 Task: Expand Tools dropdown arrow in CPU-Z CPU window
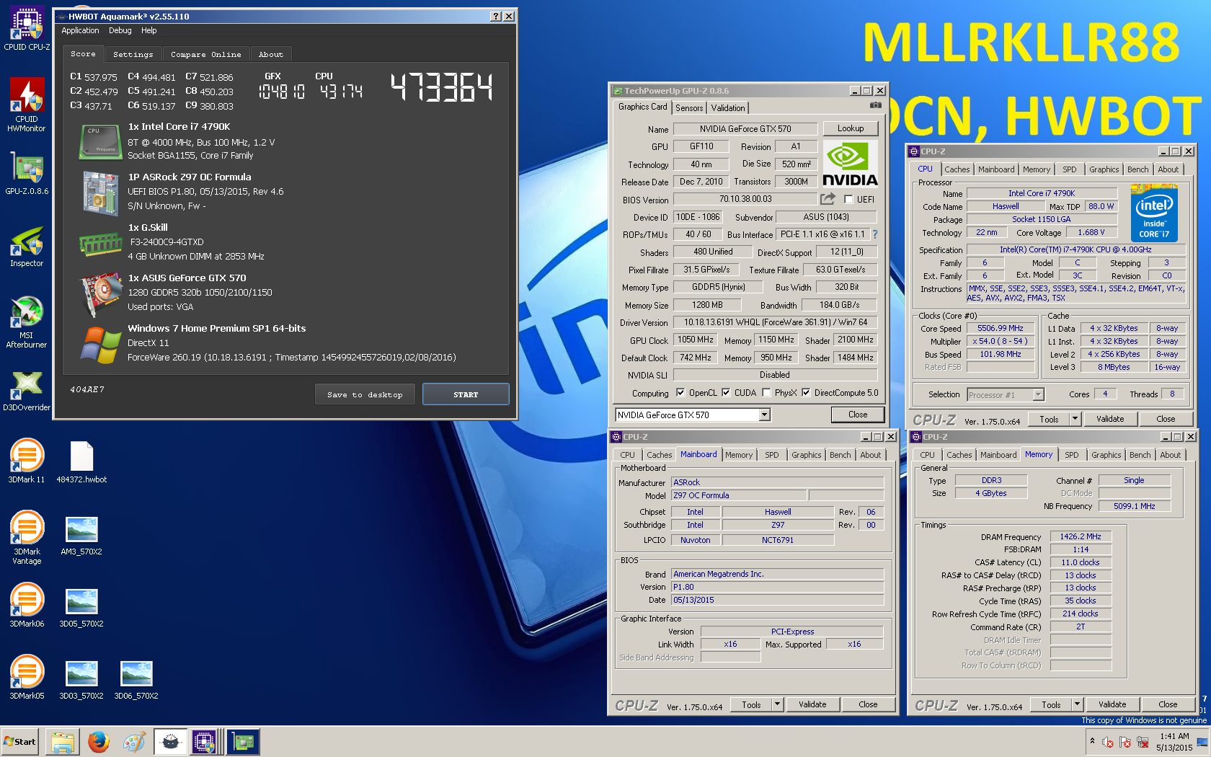[1075, 419]
